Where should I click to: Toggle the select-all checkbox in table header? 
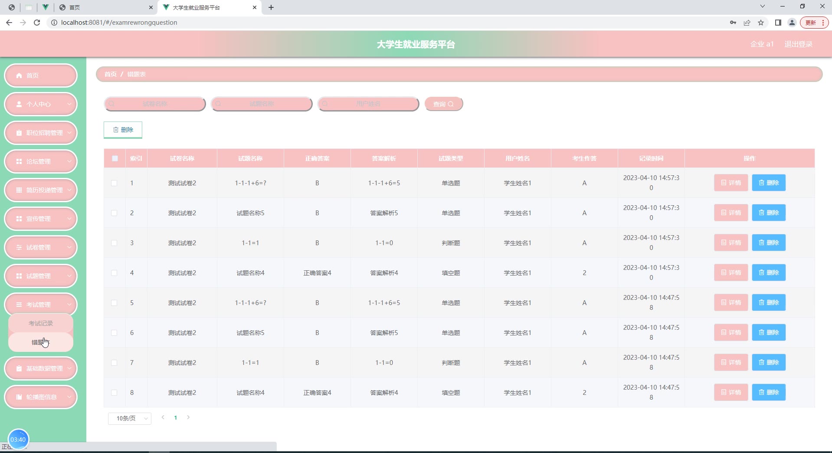click(x=115, y=158)
